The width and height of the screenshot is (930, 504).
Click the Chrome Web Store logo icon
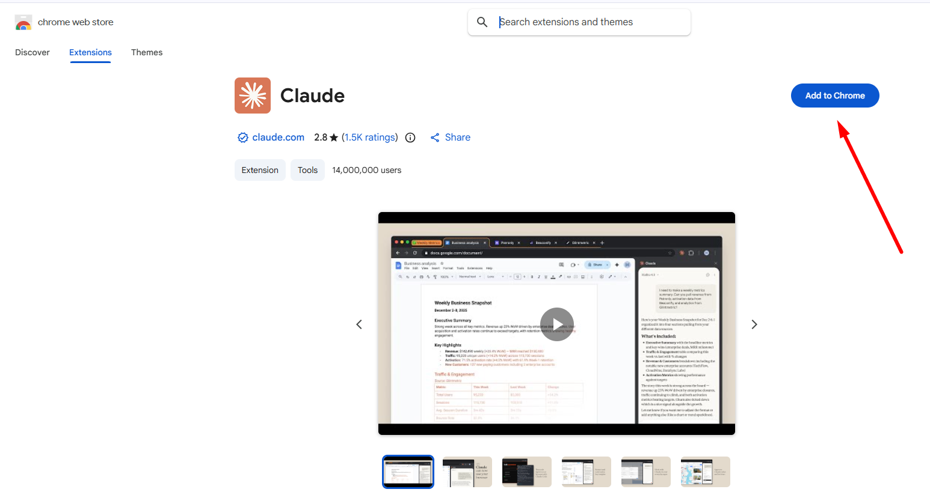click(x=23, y=22)
